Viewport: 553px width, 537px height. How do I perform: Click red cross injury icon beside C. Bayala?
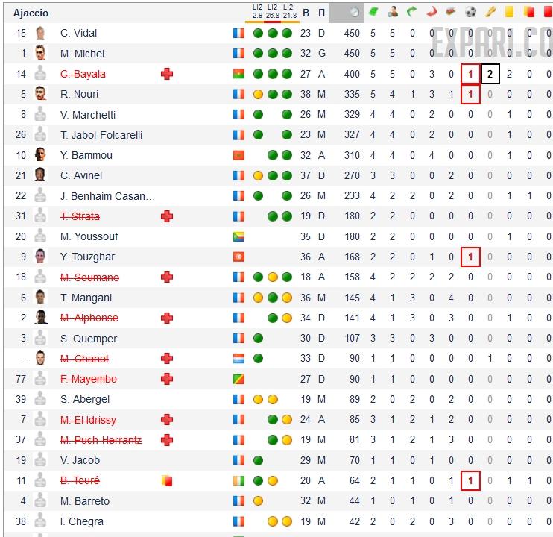pos(167,74)
